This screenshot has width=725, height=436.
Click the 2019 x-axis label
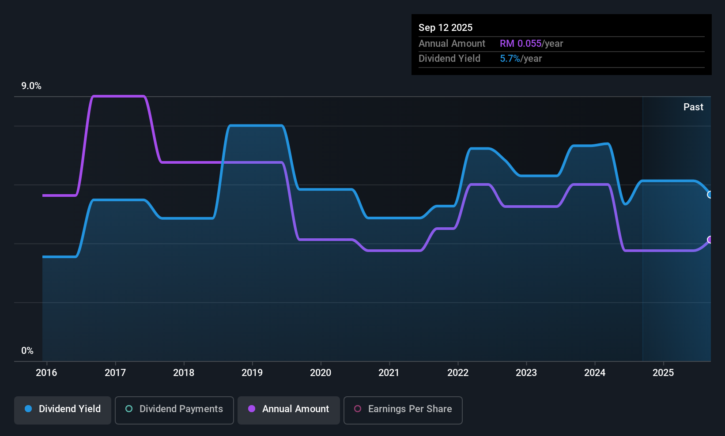[x=252, y=373]
